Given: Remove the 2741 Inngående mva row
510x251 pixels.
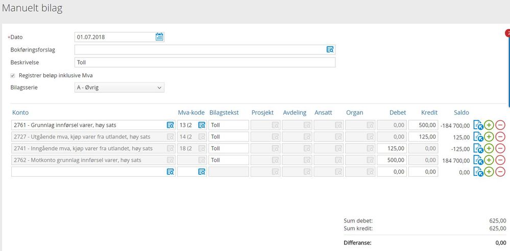Looking at the screenshot, I should tap(500, 149).
